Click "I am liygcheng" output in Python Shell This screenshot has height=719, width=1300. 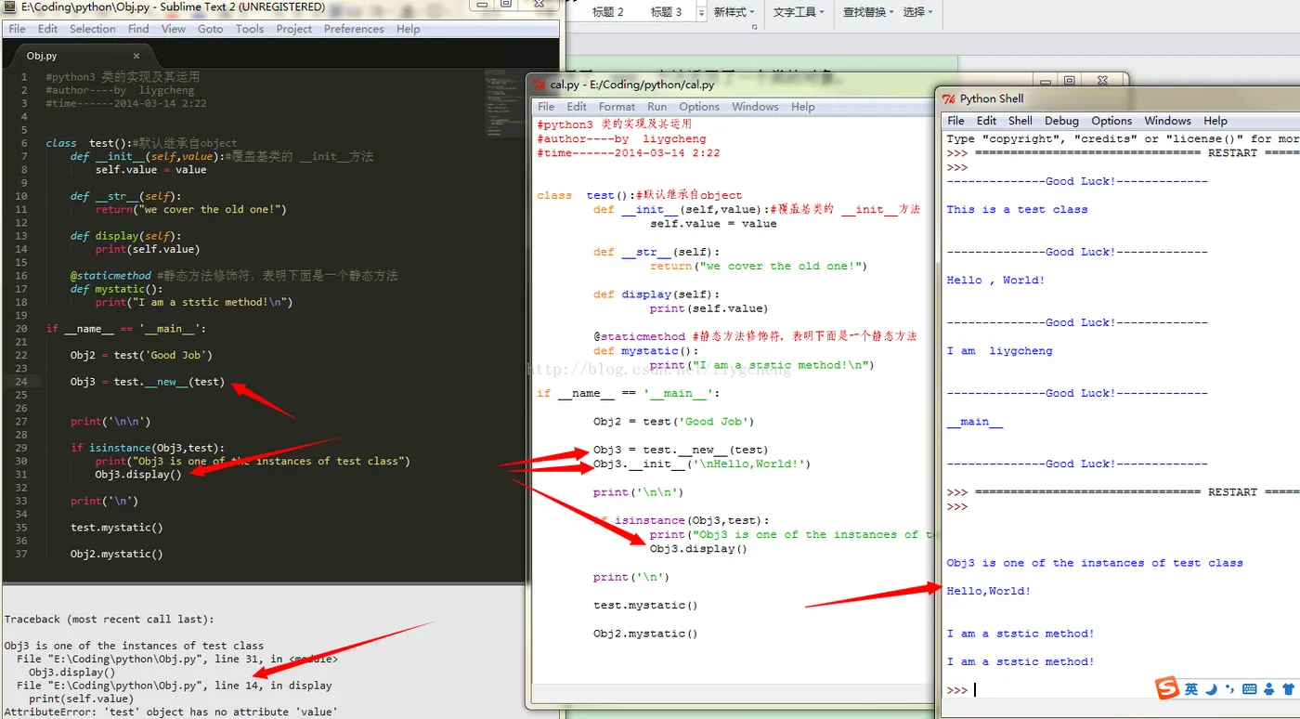pos(999,351)
